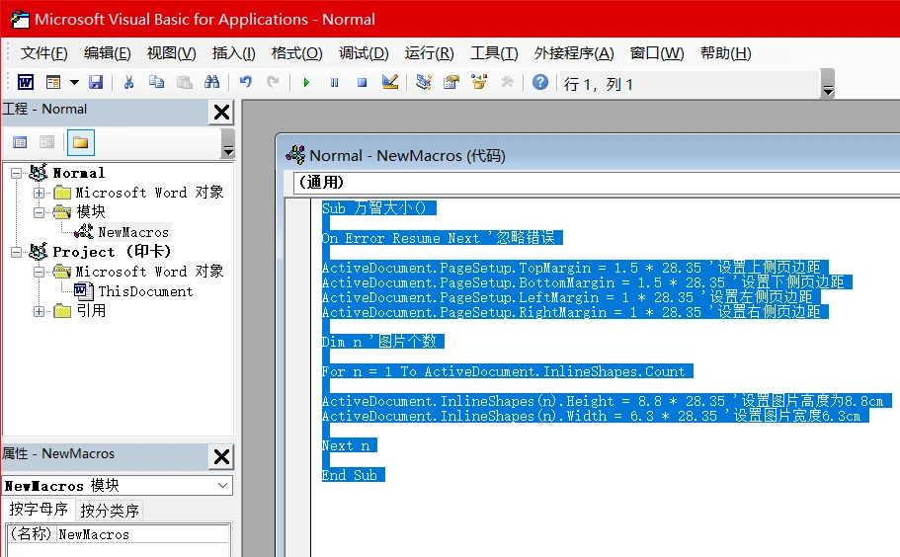Click the Undo arrow icon
The image size is (900, 557).
click(x=246, y=83)
